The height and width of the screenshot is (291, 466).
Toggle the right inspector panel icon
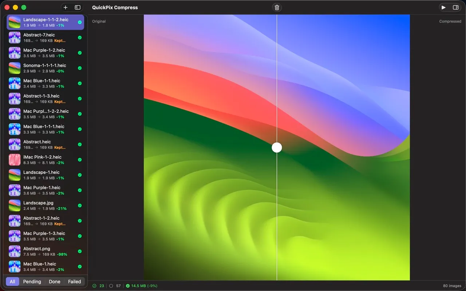click(455, 7)
